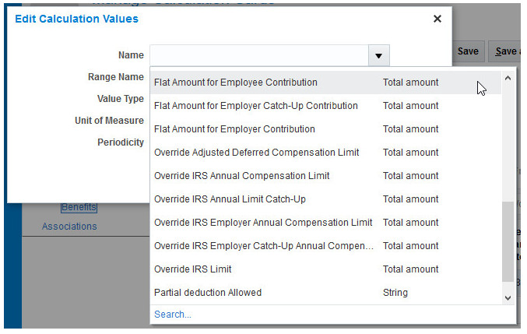Click the Name input field

tap(258, 56)
